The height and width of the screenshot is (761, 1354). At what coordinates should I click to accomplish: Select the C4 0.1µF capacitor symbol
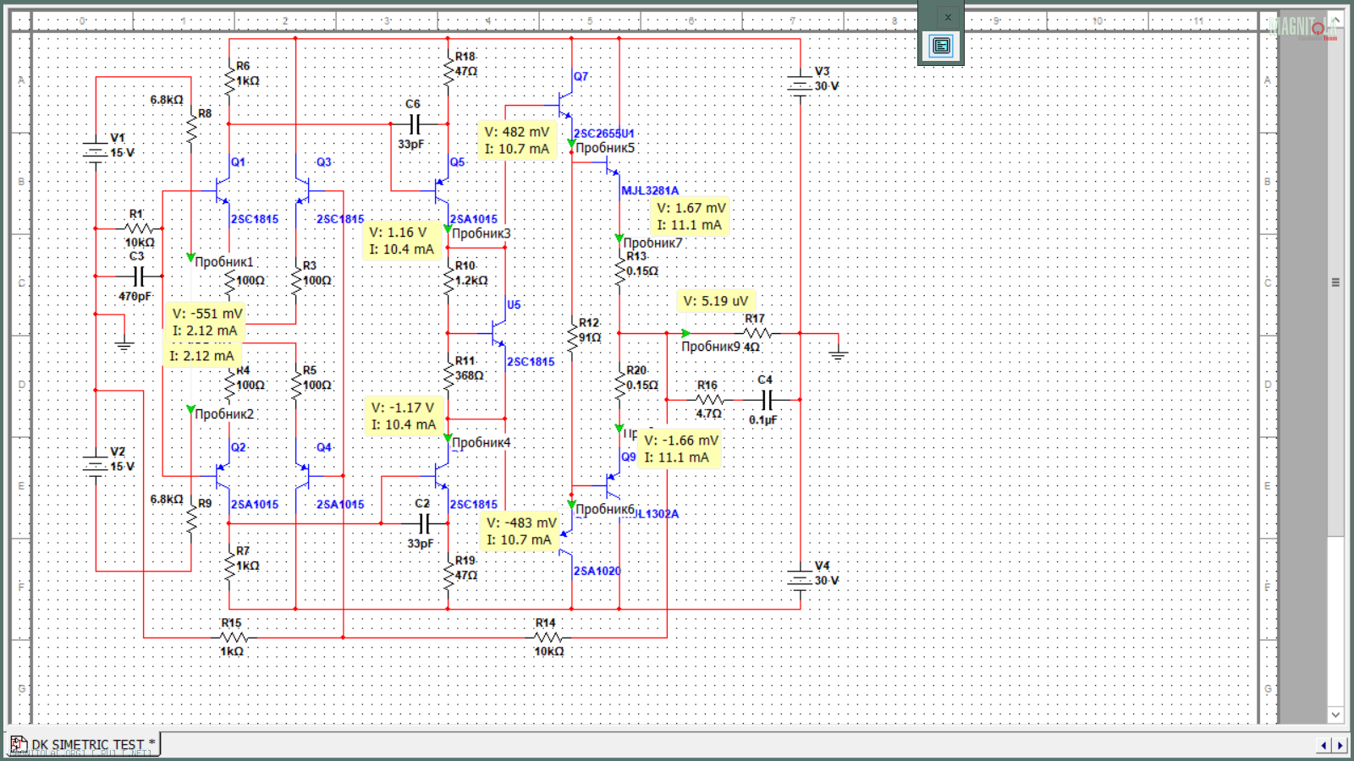point(767,400)
